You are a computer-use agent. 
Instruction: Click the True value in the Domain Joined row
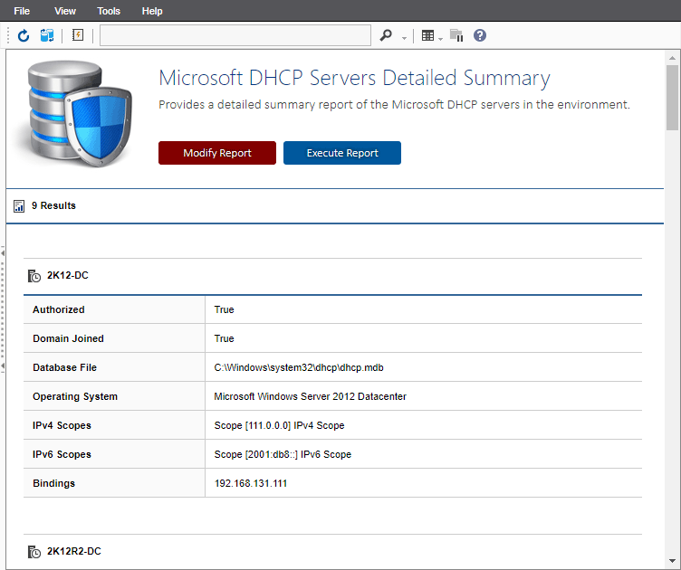(224, 338)
